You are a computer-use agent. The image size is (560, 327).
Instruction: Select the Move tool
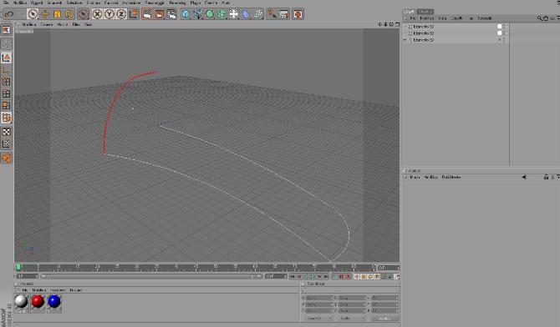tap(45, 14)
